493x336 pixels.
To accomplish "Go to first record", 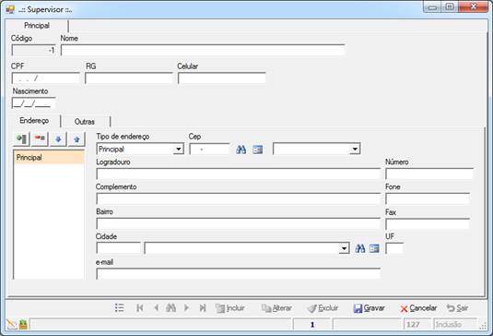I will coord(140,307).
